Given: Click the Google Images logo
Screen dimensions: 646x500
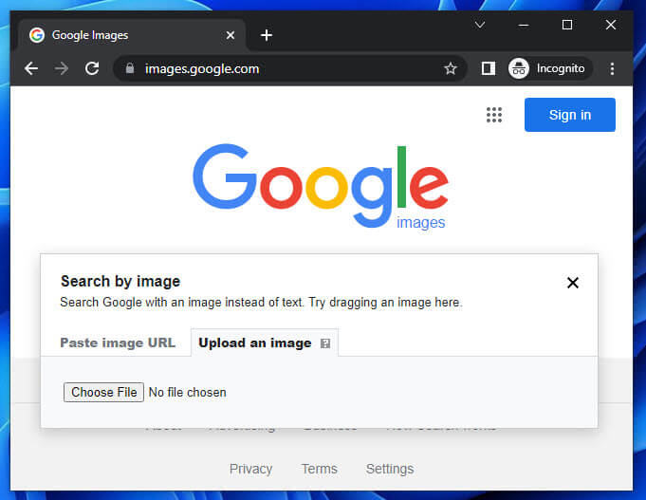Looking at the screenshot, I should click(321, 186).
